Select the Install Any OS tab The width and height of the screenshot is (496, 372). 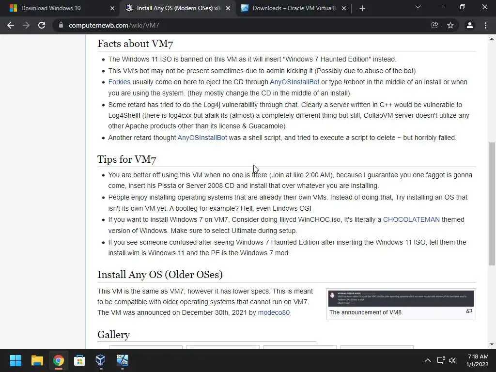click(x=179, y=8)
